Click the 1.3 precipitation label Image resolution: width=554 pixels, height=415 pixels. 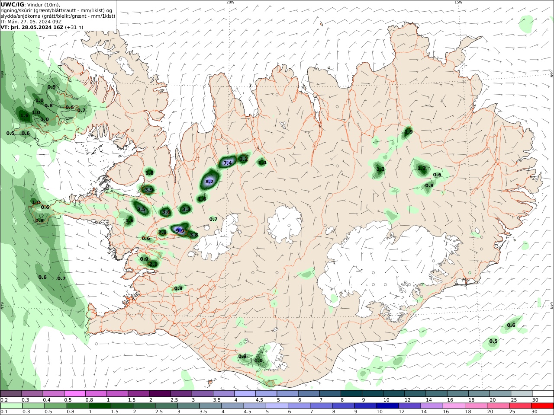pyautogui.click(x=380, y=169)
